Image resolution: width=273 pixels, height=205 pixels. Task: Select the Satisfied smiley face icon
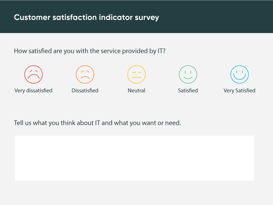188,74
